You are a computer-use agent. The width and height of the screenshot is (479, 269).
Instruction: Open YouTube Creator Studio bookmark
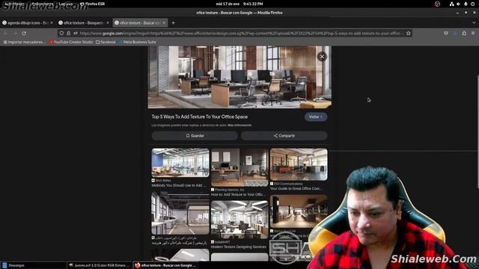(x=71, y=42)
